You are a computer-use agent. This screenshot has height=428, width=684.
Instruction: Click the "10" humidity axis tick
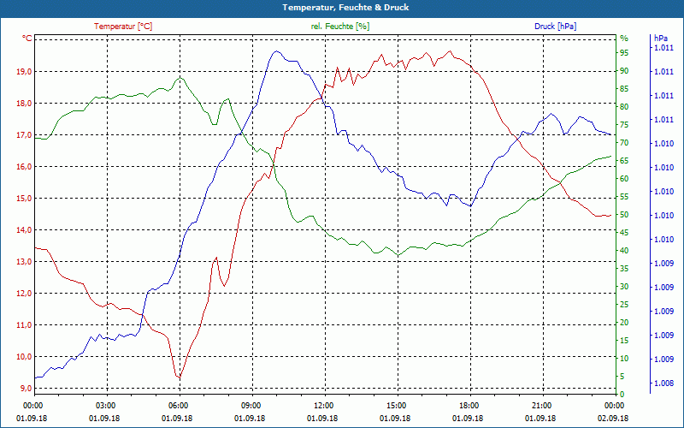pos(624,359)
